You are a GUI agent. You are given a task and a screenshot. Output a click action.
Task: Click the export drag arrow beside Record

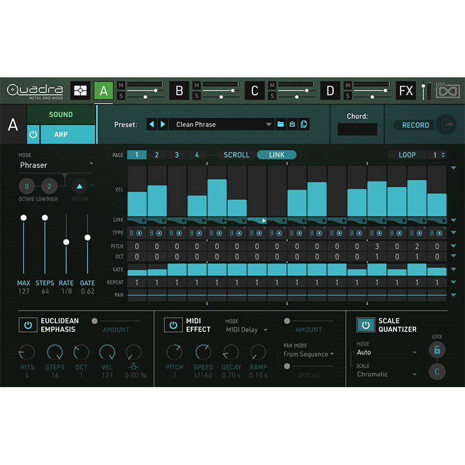447,125
